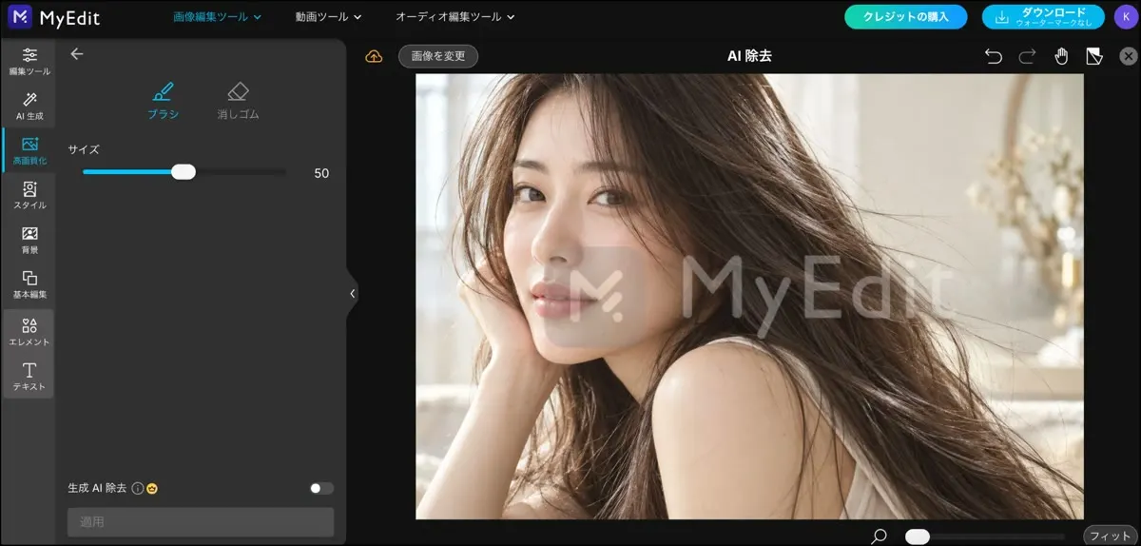Collapse the left panel with the chevron
The image size is (1141, 546).
coord(352,294)
